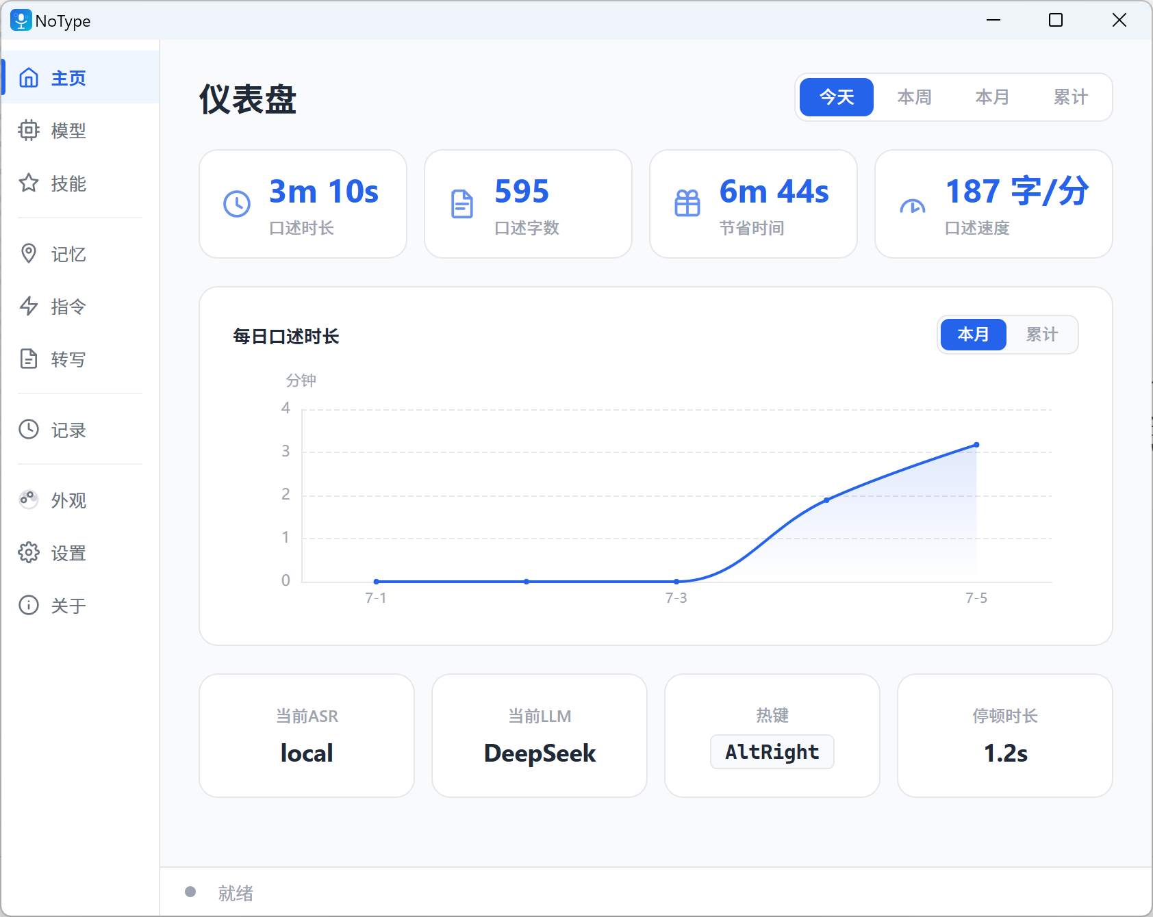Click the clock icon in 口述时长 card
This screenshot has height=917, width=1153.
click(237, 204)
